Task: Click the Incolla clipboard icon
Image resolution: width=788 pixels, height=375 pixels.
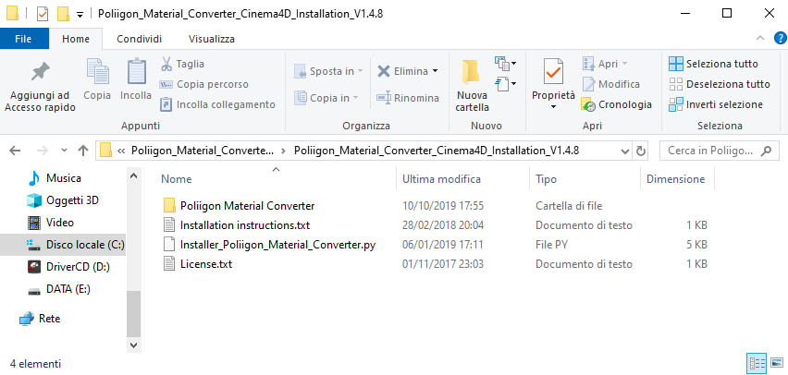Action: (136, 79)
